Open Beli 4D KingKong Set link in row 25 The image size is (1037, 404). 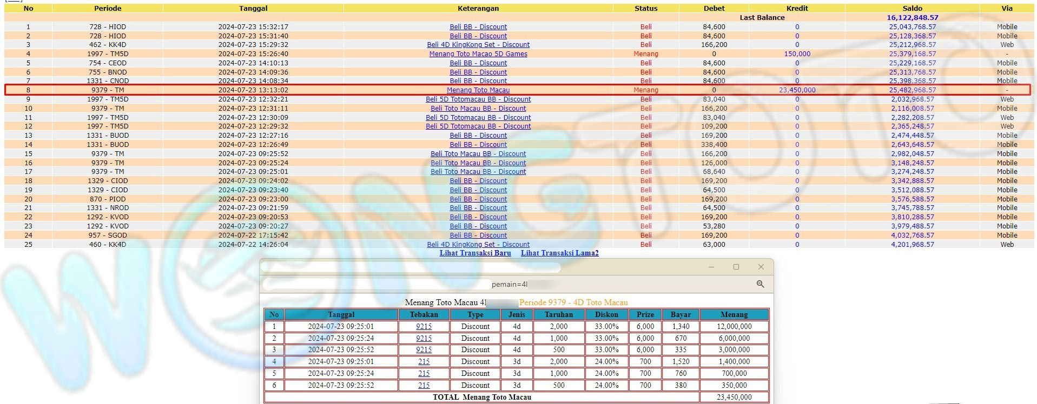478,245
